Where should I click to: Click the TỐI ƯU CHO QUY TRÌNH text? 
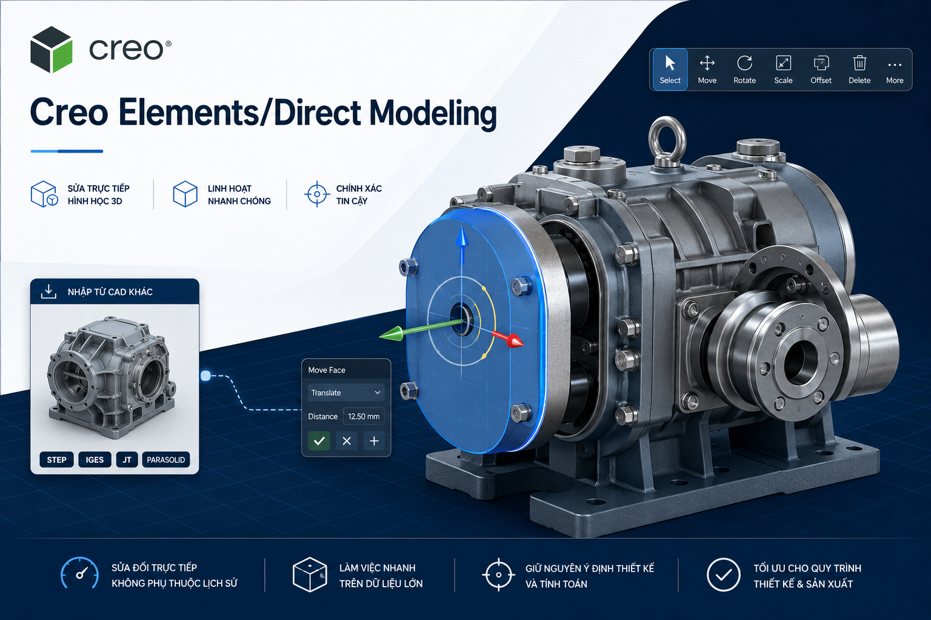pos(807,569)
